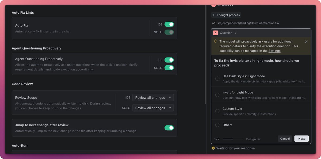Open the Settings link in tip
This screenshot has height=159, width=321.
coord(274,51)
